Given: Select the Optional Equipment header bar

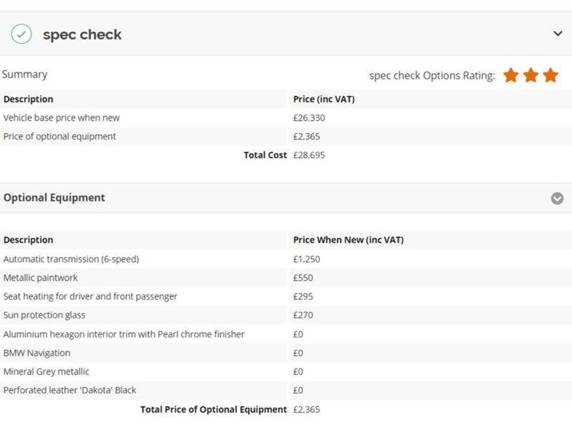Looking at the screenshot, I should (x=286, y=198).
